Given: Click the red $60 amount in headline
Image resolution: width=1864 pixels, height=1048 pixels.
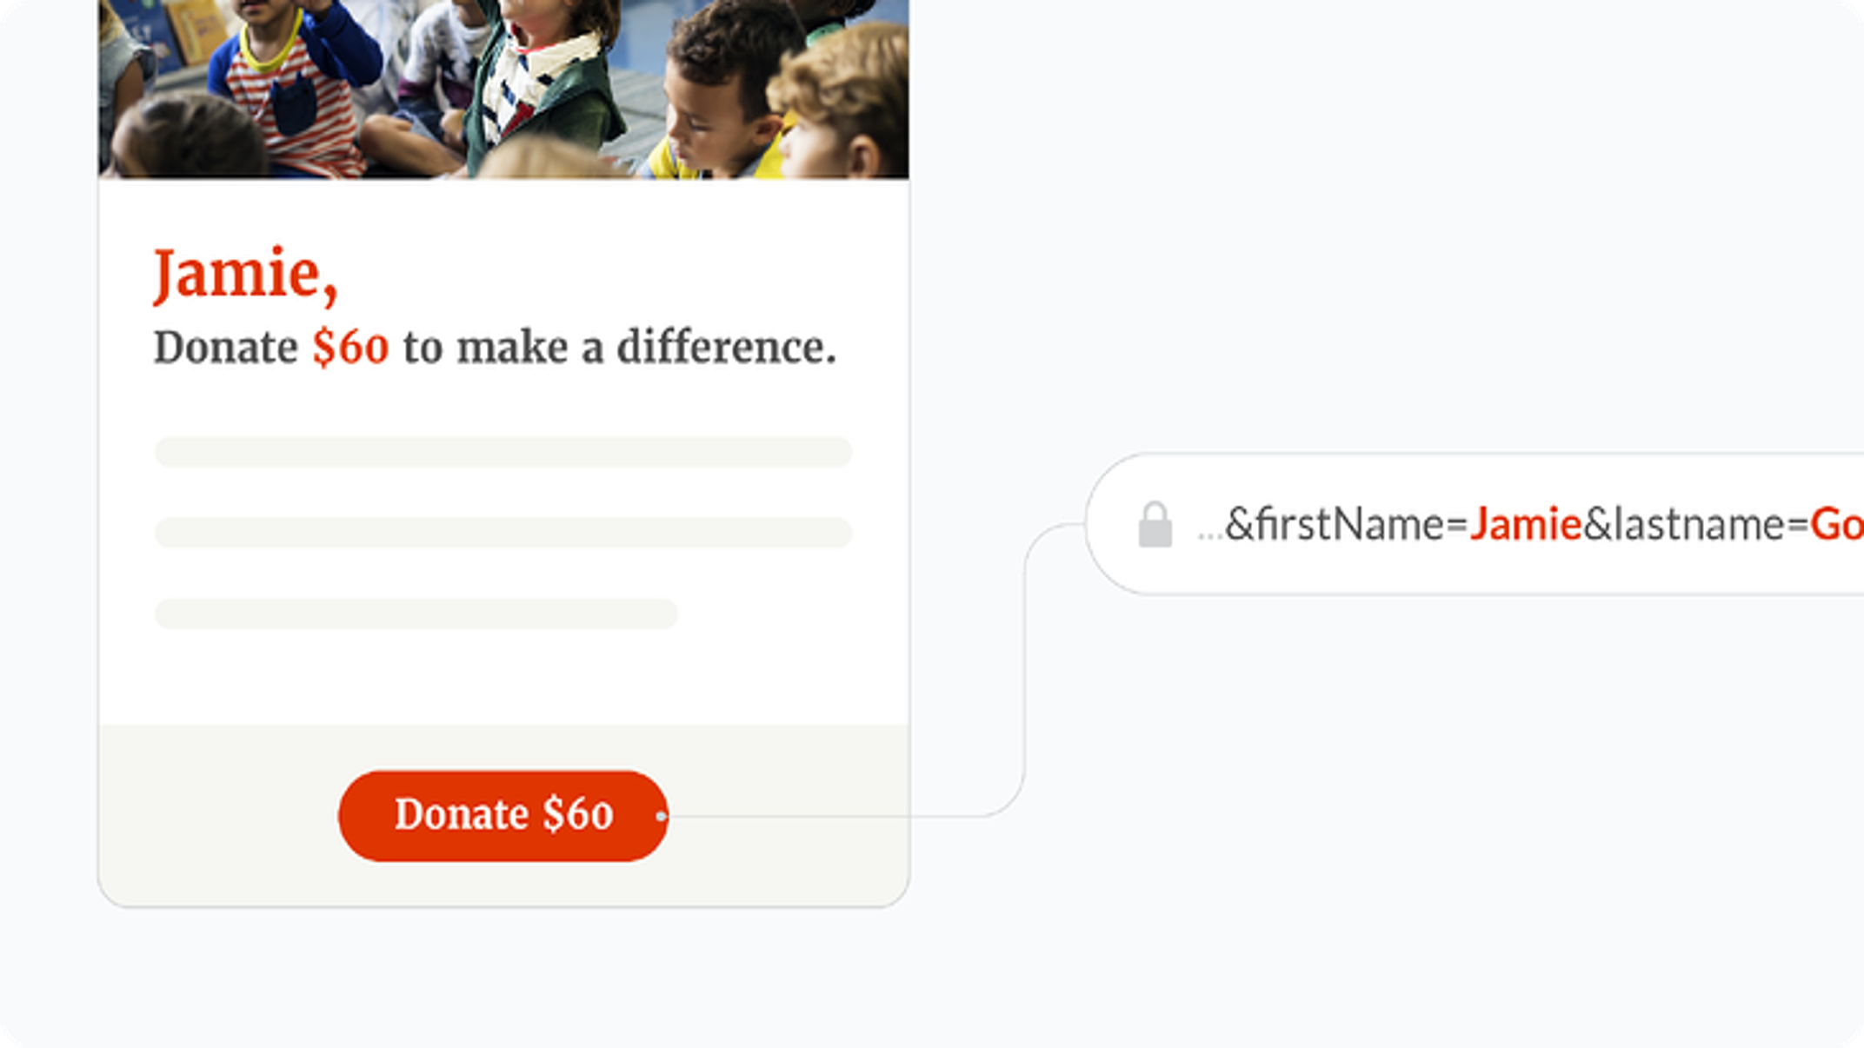Looking at the screenshot, I should click(350, 348).
